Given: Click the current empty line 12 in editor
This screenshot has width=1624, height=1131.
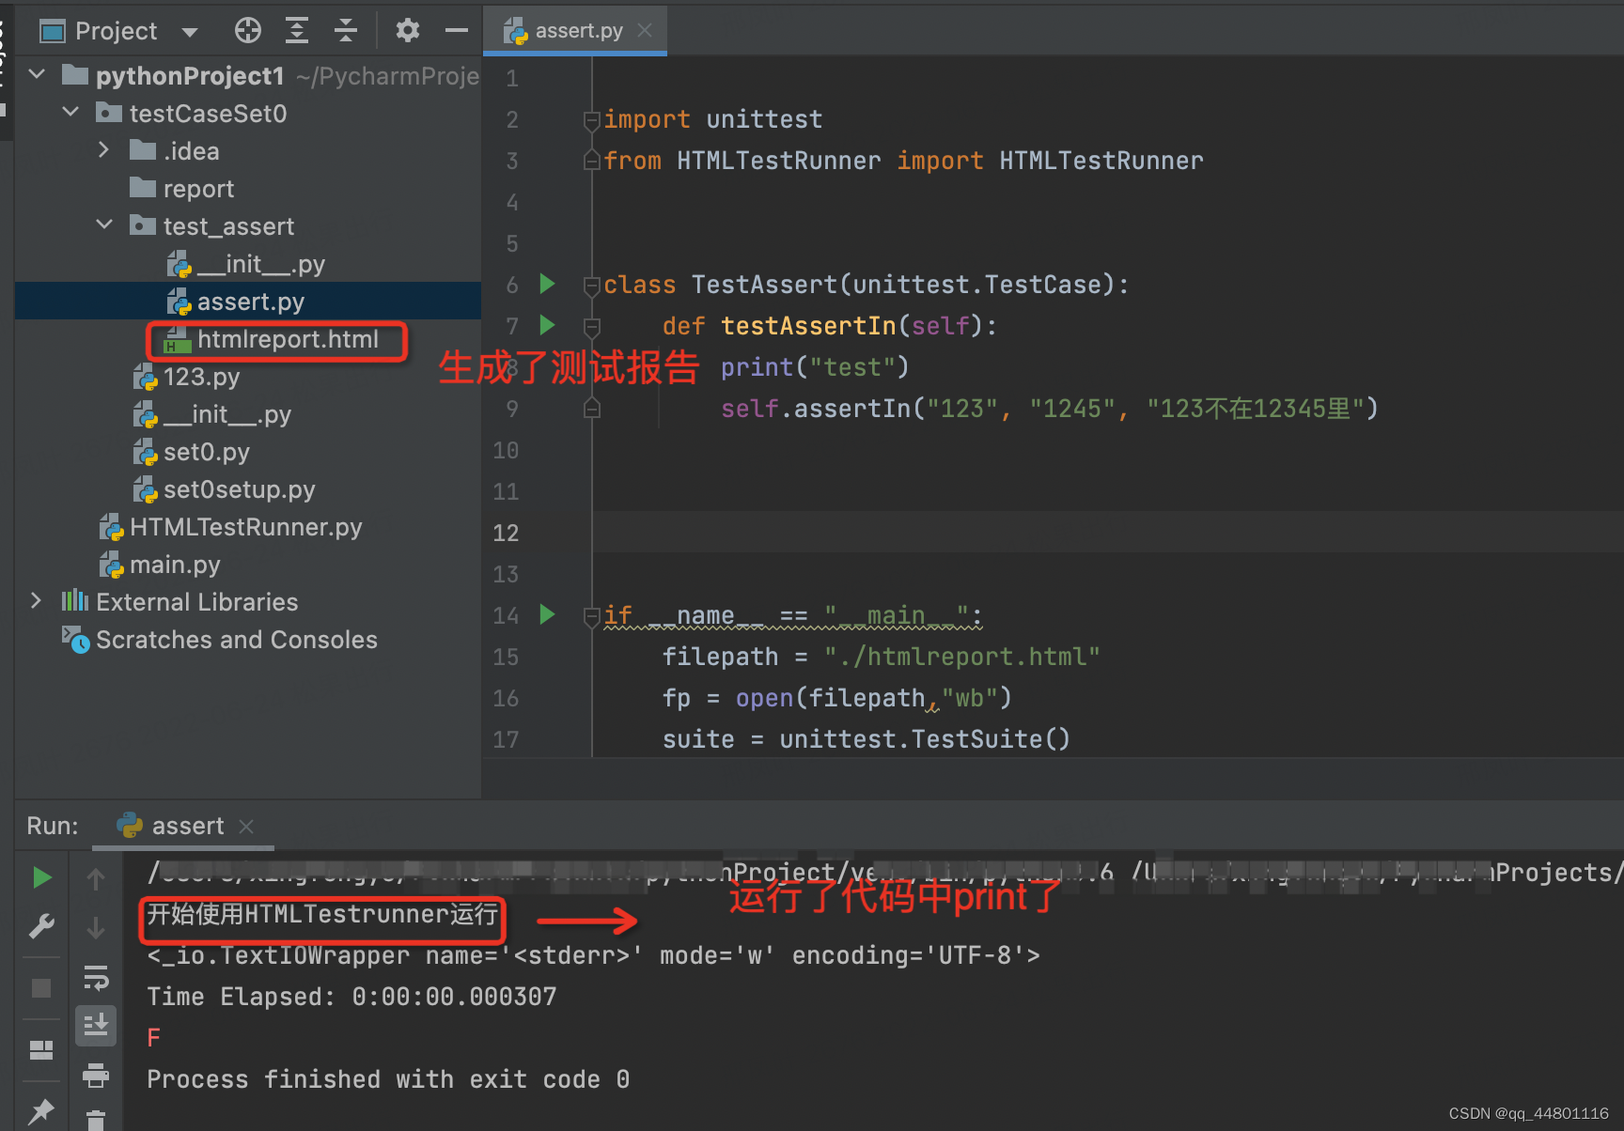Looking at the screenshot, I should point(1107,533).
